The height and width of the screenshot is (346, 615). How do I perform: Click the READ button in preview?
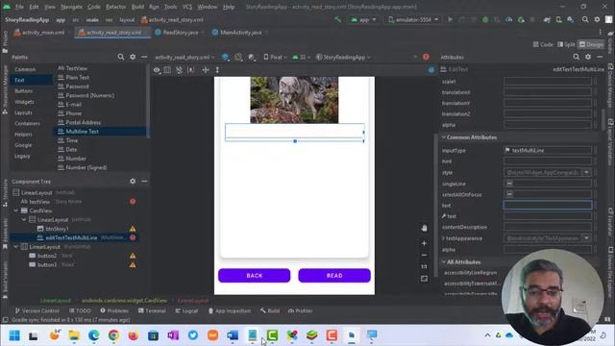[x=334, y=276]
